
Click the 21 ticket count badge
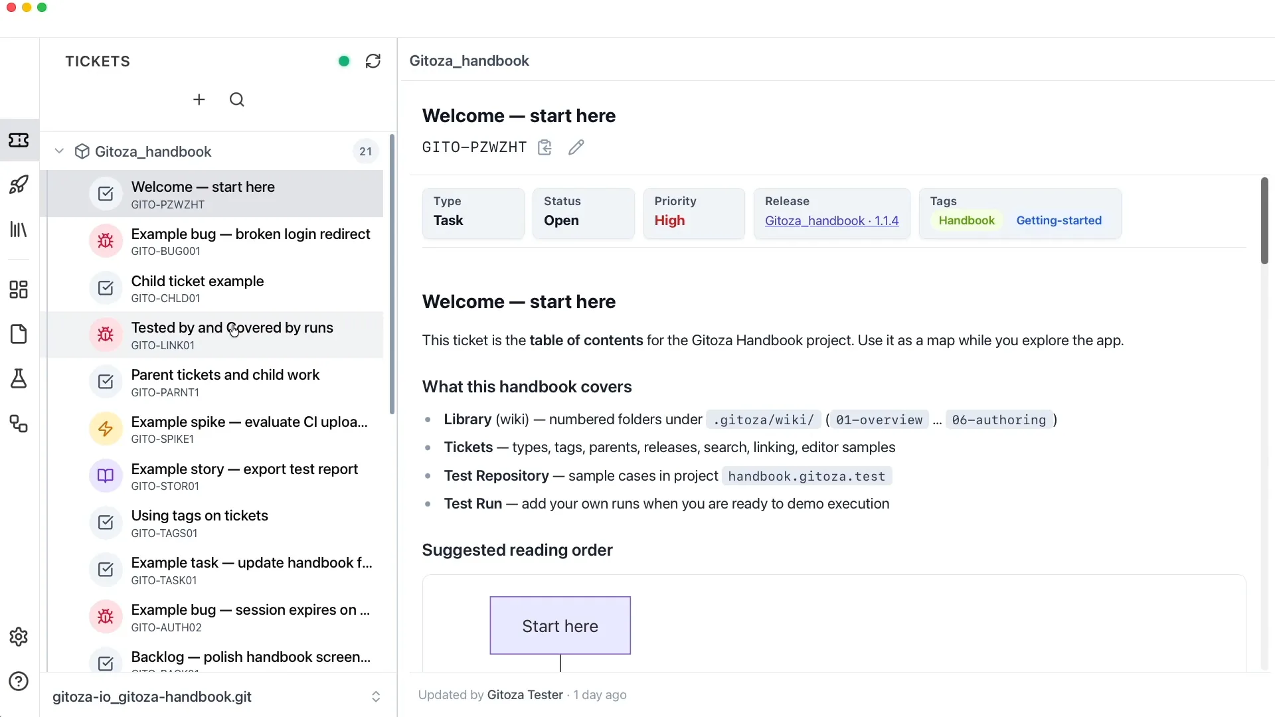click(365, 151)
